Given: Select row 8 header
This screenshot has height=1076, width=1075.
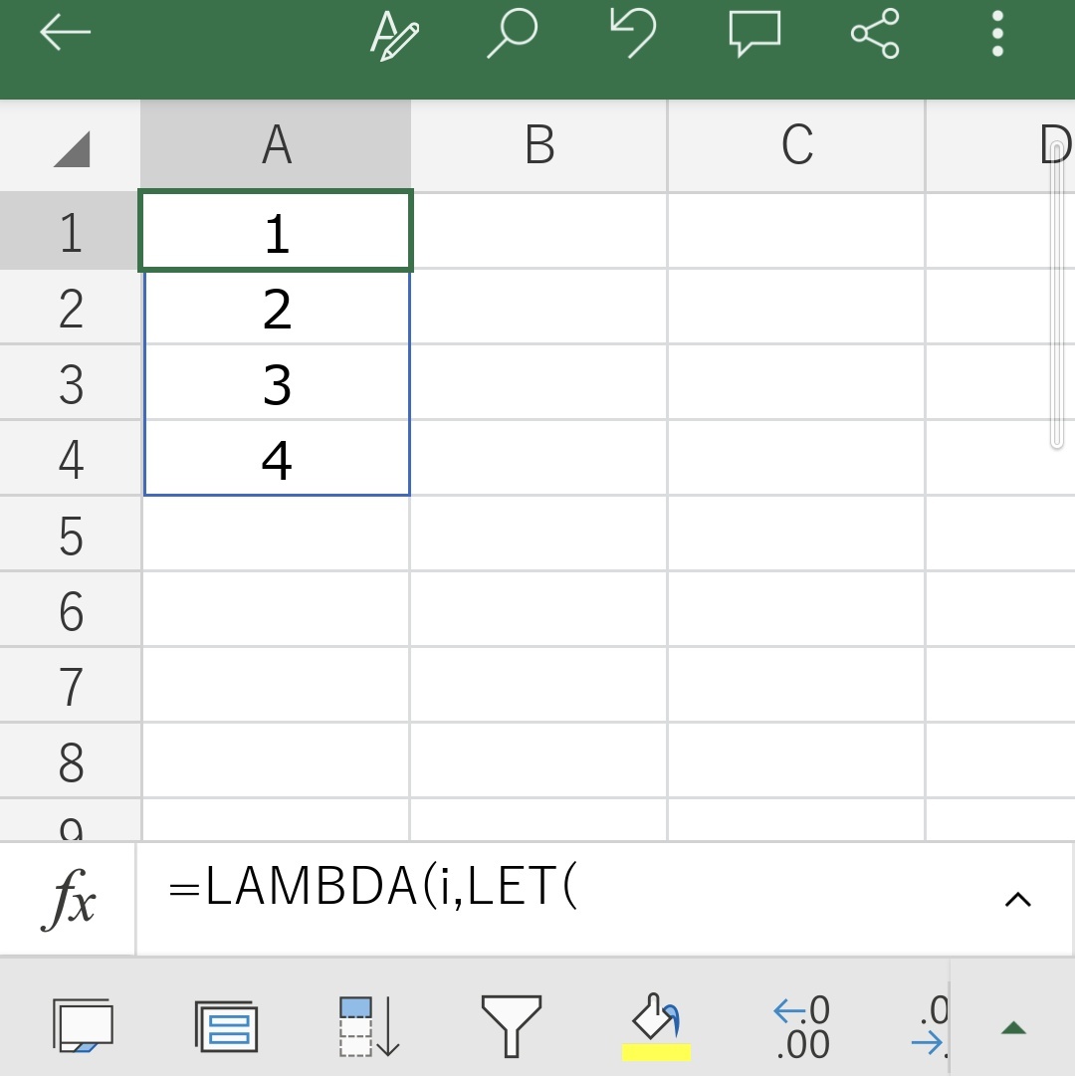Looking at the screenshot, I should [70, 760].
